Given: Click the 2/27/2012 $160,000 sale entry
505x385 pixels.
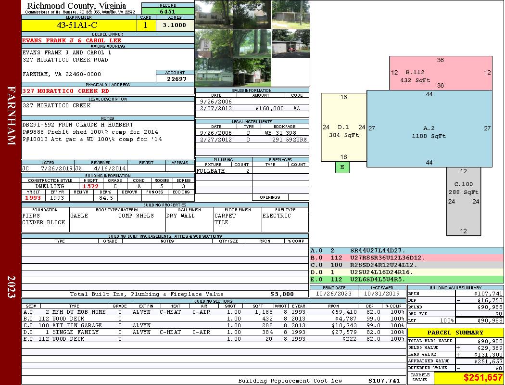Looking at the screenshot, I should [x=252, y=109].
